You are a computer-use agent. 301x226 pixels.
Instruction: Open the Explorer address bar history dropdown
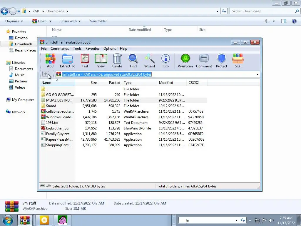[x=217, y=11]
